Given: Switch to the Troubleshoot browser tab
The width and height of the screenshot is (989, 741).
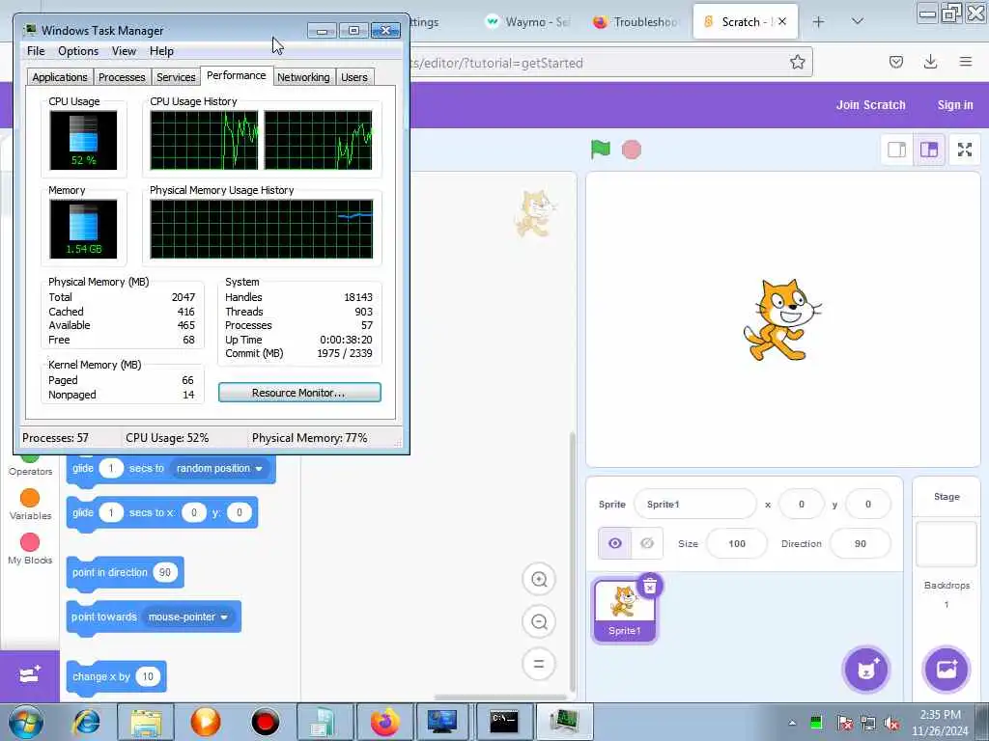Looking at the screenshot, I should point(636,22).
